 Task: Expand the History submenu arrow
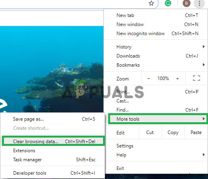[x=204, y=47]
